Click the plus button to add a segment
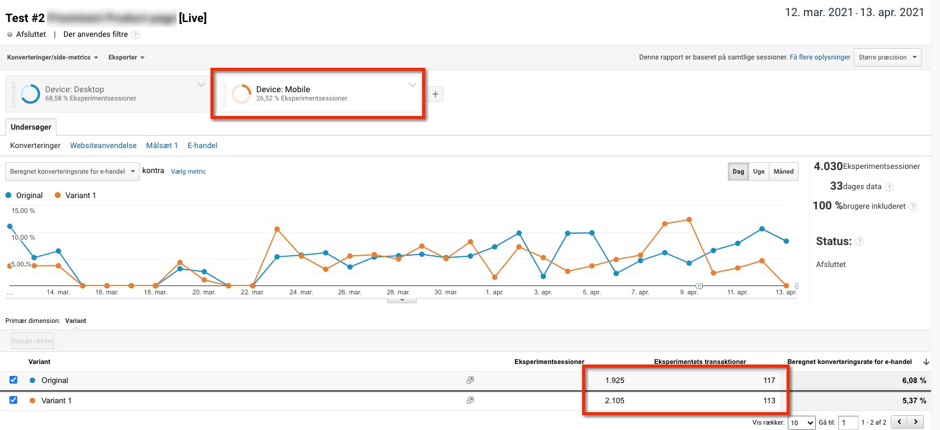Image resolution: width=940 pixels, height=430 pixels. [435, 94]
